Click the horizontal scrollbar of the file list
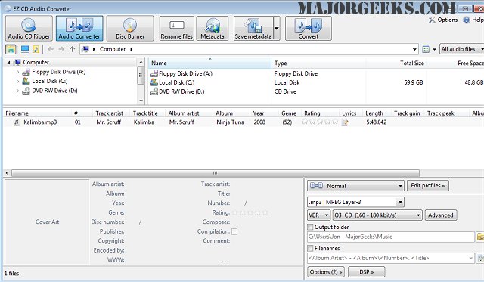Viewport: 484px width, 282px height. (x=215, y=173)
